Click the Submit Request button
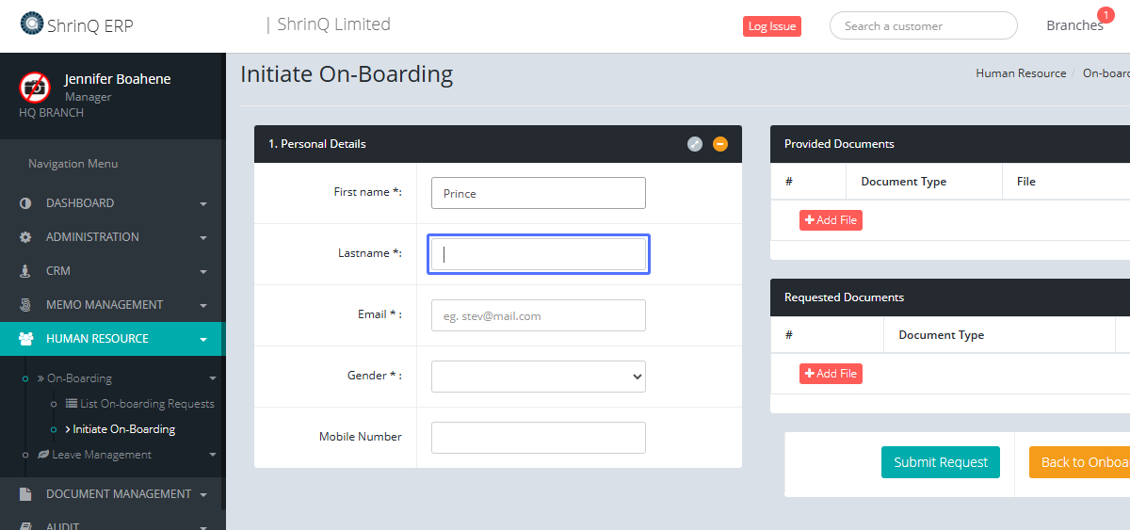Viewport: 1130px width, 530px height. click(940, 462)
